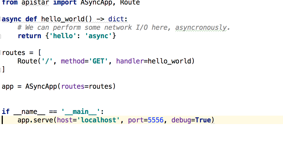Click the "if" keyword
The height and width of the screenshot is (151, 283).
pos(6,112)
